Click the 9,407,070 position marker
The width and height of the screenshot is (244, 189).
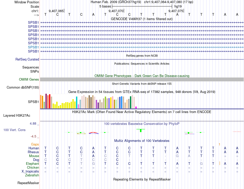coord(116,11)
